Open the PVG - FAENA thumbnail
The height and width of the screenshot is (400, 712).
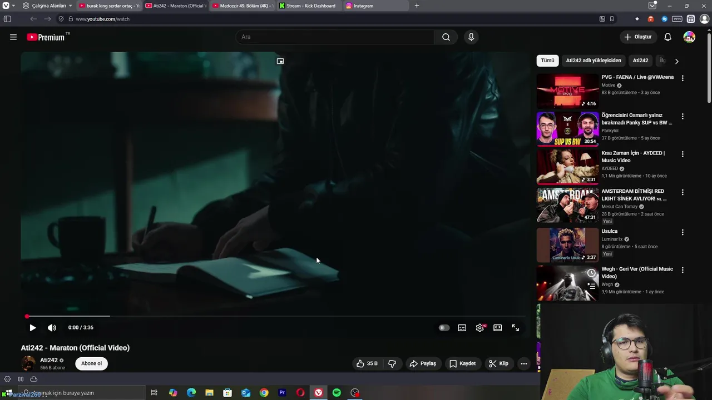pos(567,91)
